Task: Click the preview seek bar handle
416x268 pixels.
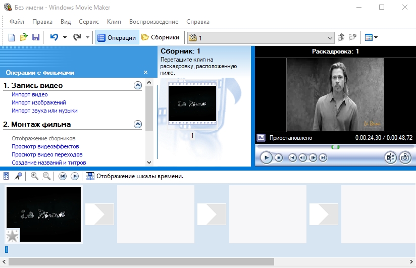Action: pyautogui.click(x=335, y=147)
